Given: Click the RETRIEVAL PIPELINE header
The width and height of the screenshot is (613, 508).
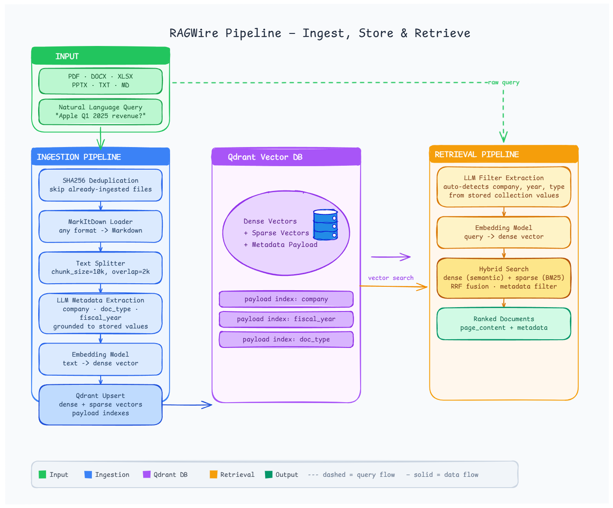Looking at the screenshot, I should click(x=504, y=154).
